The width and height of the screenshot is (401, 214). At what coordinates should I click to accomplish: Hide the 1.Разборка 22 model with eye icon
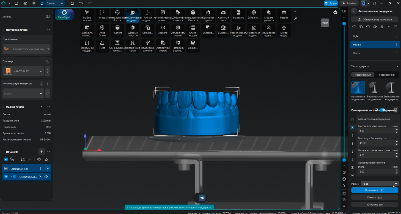pyautogui.click(x=46, y=176)
